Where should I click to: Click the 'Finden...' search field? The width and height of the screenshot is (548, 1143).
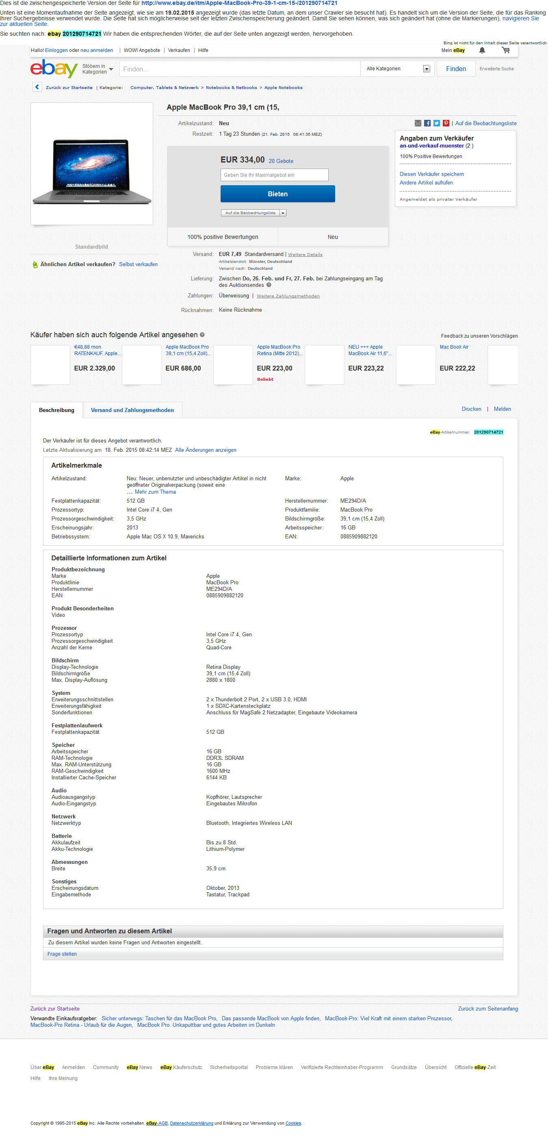240,69
